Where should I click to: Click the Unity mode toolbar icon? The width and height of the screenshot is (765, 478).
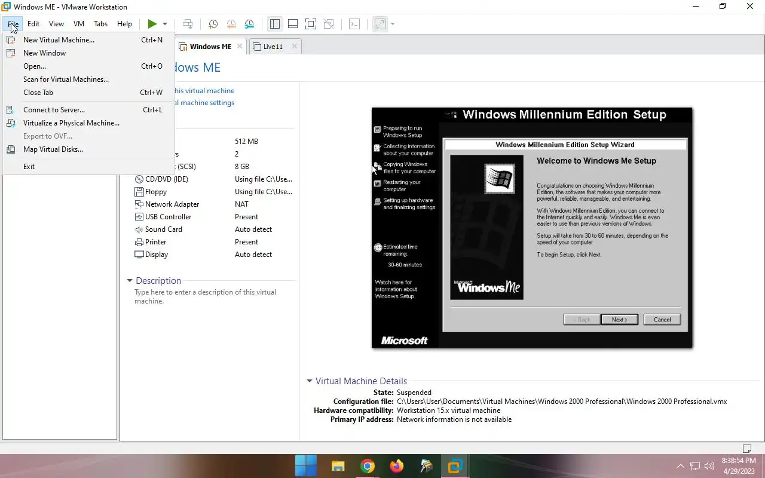click(329, 24)
